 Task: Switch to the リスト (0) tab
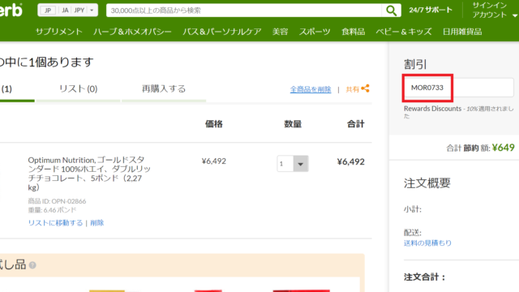pos(78,89)
